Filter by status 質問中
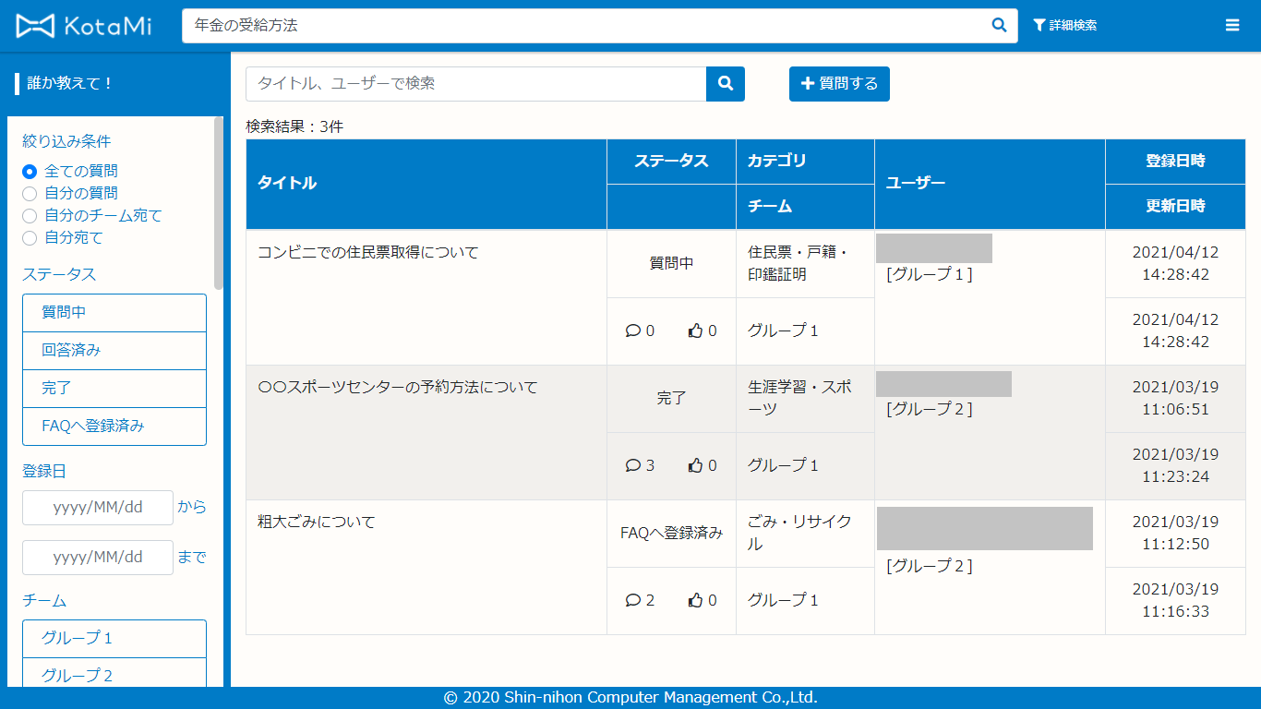1261x709 pixels. tap(114, 313)
